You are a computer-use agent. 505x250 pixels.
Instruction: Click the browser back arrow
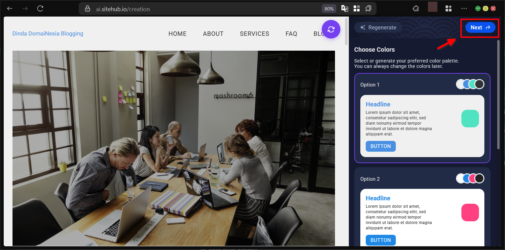click(x=10, y=9)
